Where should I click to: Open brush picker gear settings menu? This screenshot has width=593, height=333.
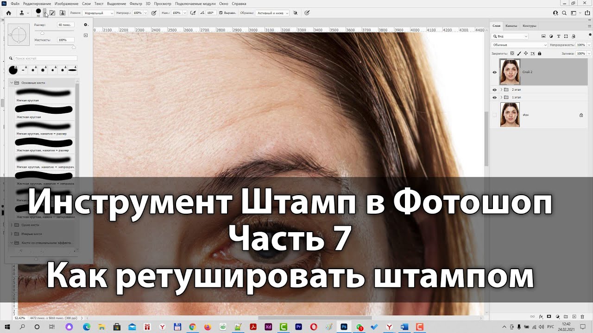click(86, 25)
